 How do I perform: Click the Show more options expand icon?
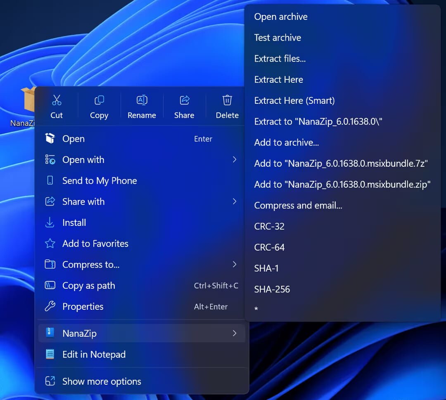point(50,381)
